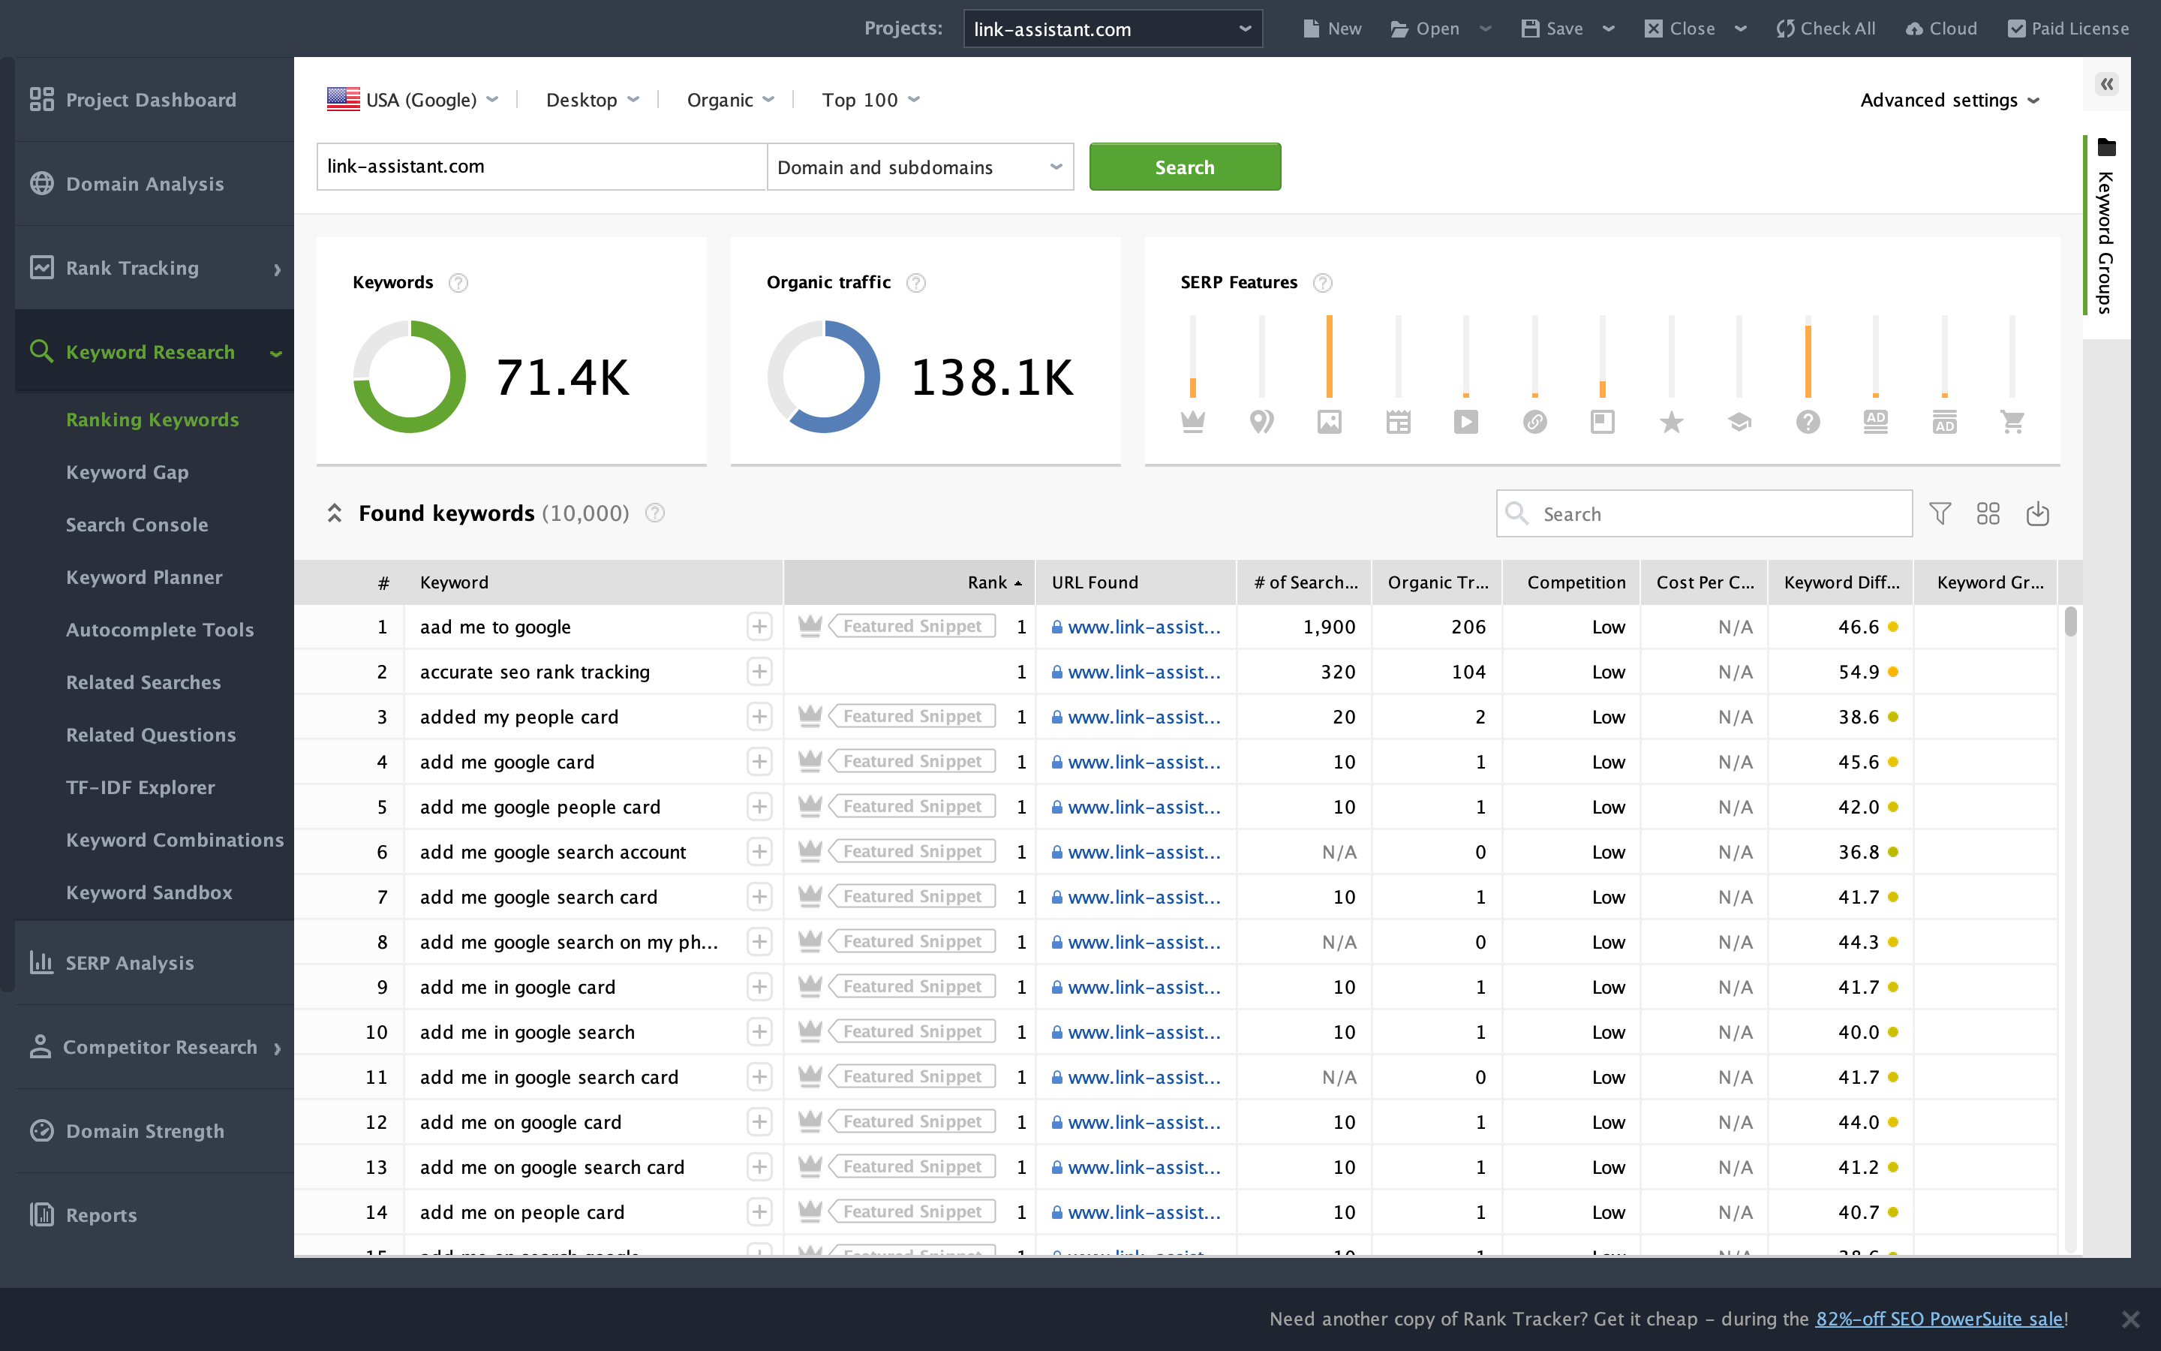Viewport: 2161px width, 1351px height.
Task: Click help icon next to Organic traffic
Action: 915,283
